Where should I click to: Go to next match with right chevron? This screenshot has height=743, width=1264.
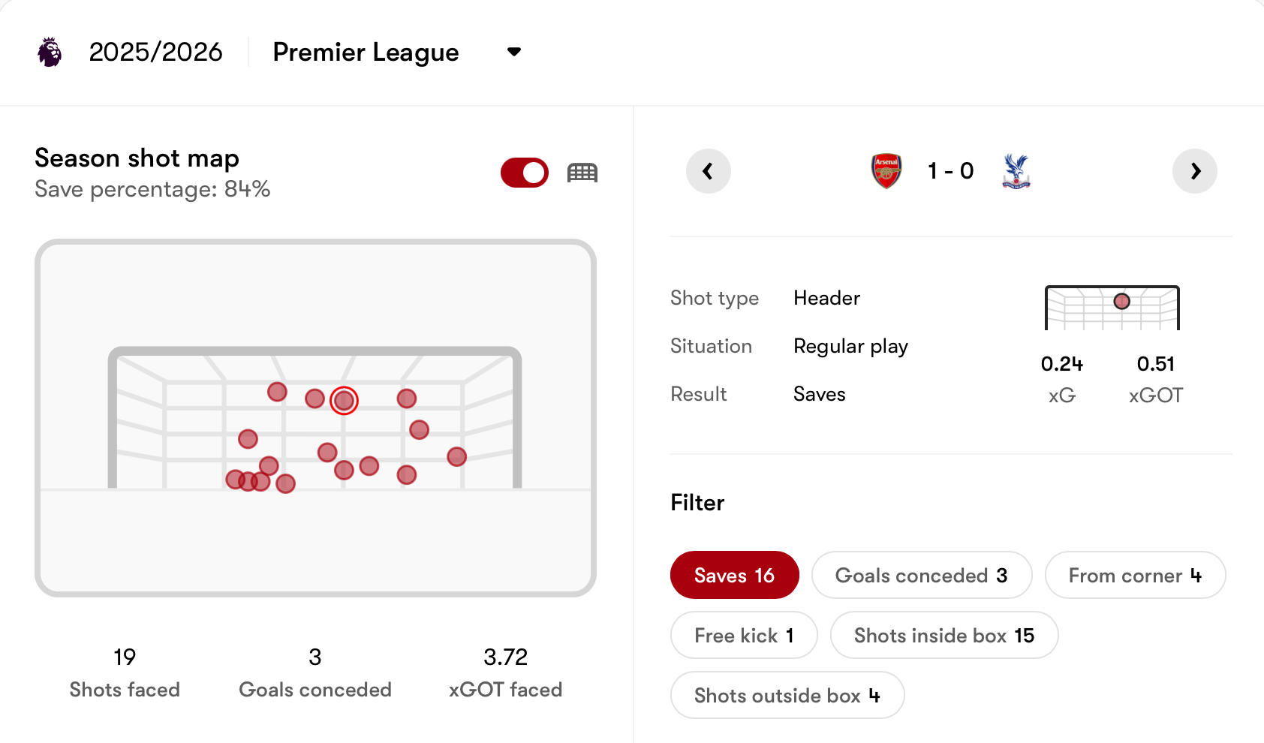click(x=1194, y=171)
